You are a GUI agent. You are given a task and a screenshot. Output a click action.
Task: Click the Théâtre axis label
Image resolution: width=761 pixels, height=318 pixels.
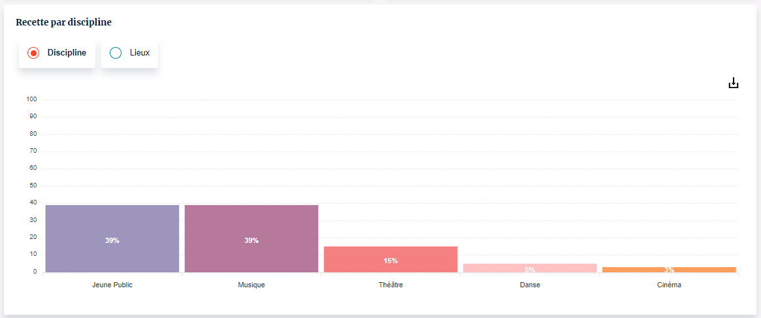391,285
